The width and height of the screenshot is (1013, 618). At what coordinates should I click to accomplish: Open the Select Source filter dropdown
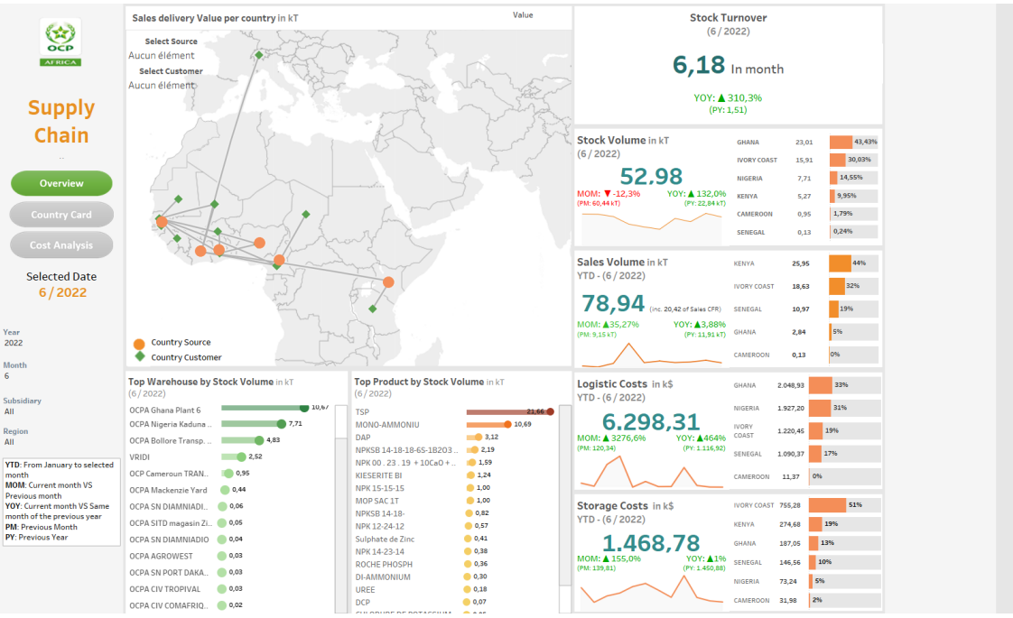(x=162, y=56)
